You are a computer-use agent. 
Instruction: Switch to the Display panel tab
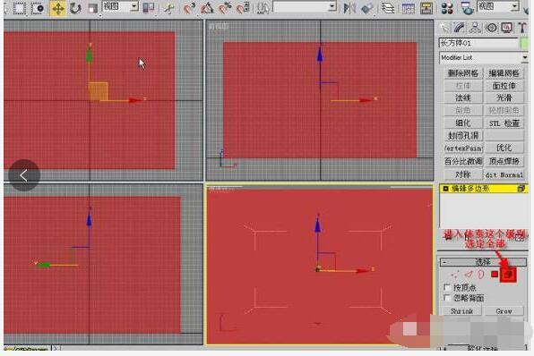click(507, 28)
